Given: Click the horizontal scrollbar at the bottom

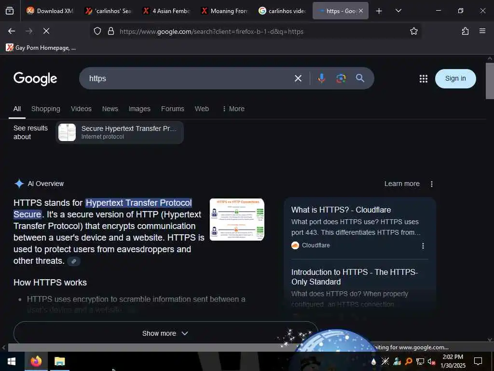Looking at the screenshot, I should pos(151,347).
